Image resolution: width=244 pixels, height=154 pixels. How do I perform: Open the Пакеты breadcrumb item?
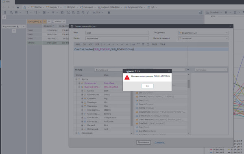pyautogui.click(x=38, y=7)
